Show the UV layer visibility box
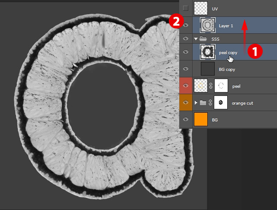 tap(186, 8)
